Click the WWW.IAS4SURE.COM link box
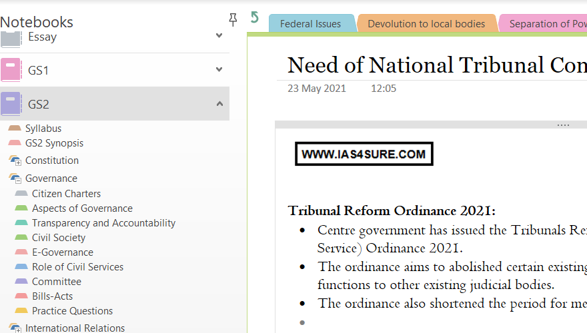 (x=364, y=155)
